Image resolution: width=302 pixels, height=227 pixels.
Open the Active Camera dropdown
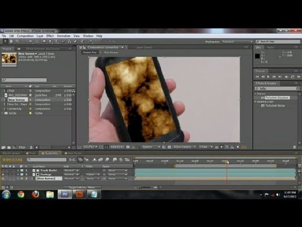click(184, 147)
